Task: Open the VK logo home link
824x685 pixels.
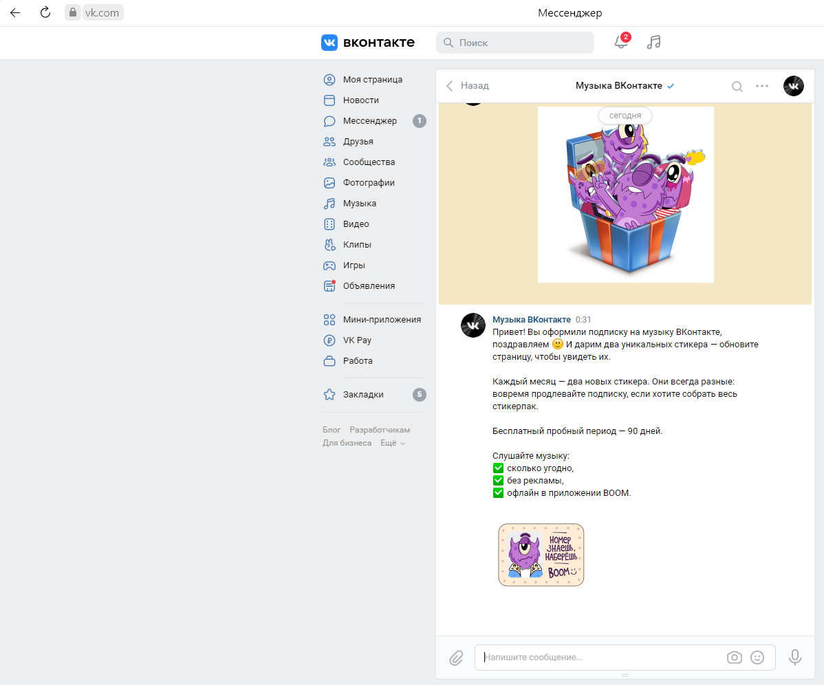Action: [x=368, y=43]
